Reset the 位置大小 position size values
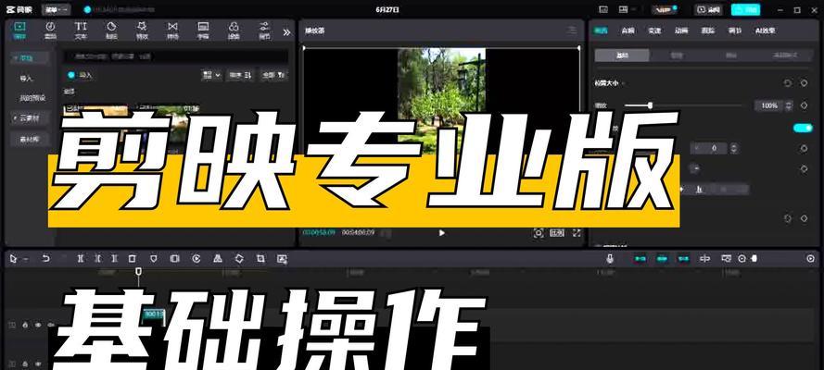Viewport: 824px width, 370px height. point(788,83)
